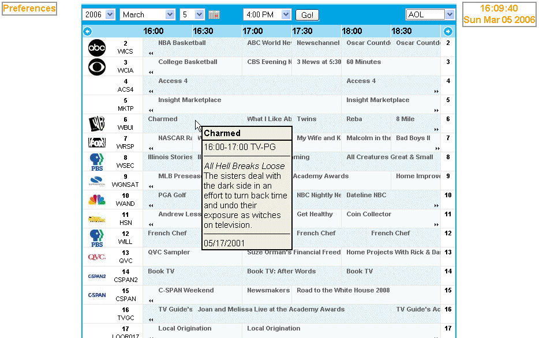Open the AOL provider dropdown
The image size is (539, 338).
430,14
